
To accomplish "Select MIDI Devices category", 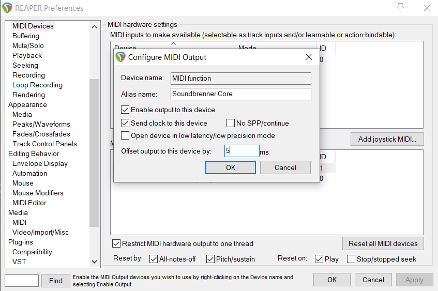I will (x=33, y=26).
